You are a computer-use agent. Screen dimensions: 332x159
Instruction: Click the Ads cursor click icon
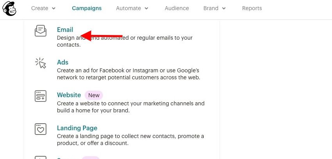[41, 63]
